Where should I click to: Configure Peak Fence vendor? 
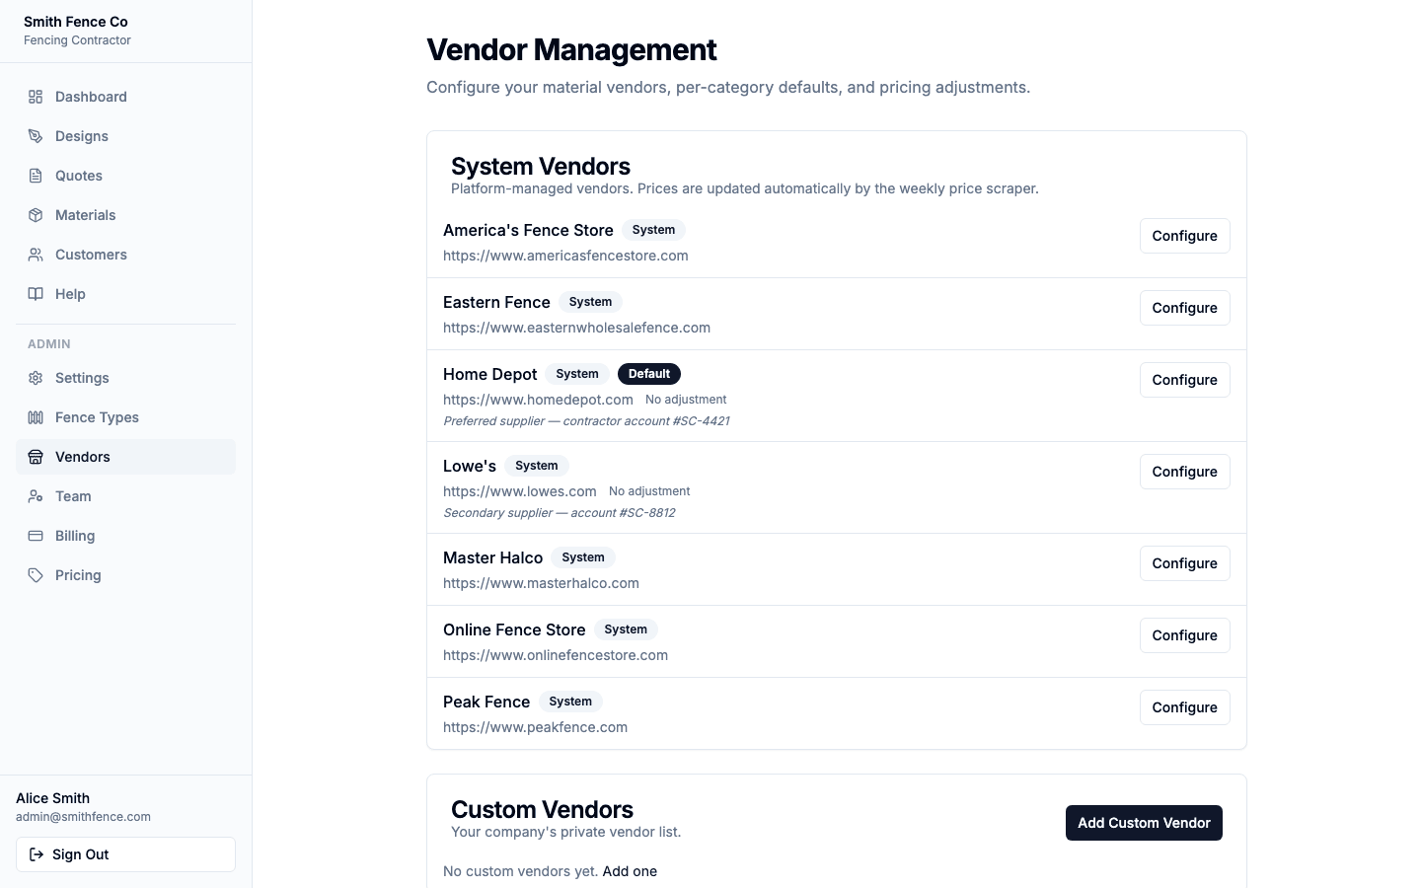1184,707
